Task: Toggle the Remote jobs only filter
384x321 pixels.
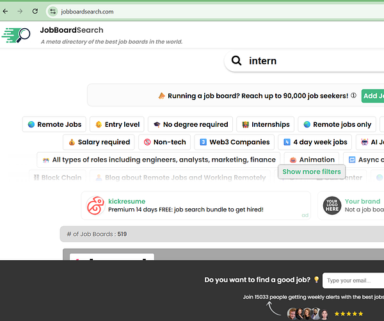Action: 337,124
